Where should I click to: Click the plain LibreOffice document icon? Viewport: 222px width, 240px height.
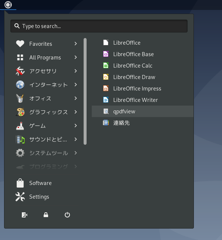106,42
